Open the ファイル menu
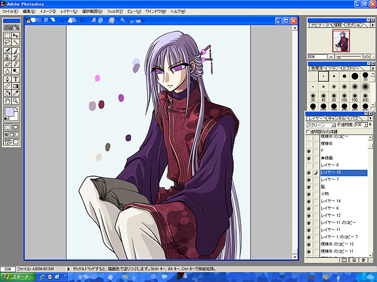The width and height of the screenshot is (377, 282). point(10,11)
